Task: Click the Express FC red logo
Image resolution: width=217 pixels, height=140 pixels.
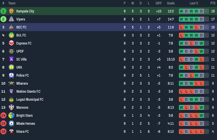Action: (11, 43)
